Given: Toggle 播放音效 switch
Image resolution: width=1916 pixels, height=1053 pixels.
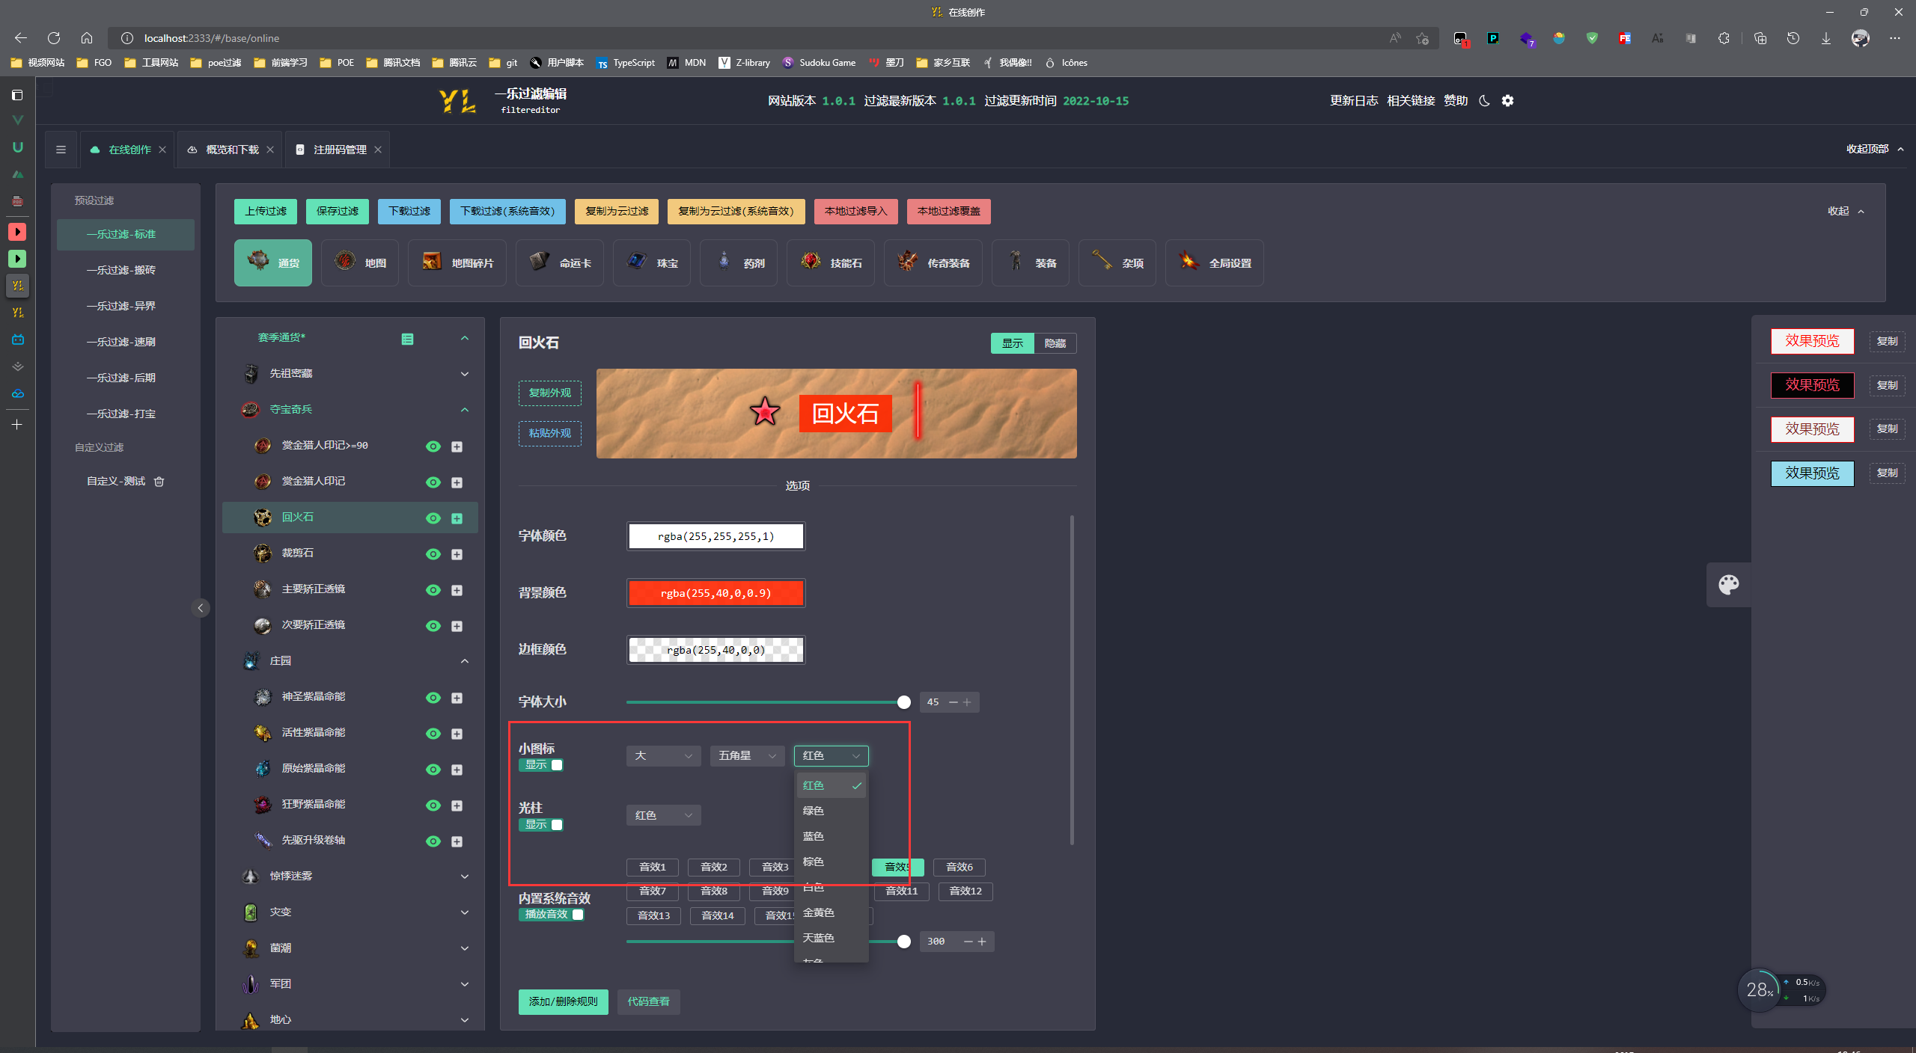Looking at the screenshot, I should click(552, 915).
